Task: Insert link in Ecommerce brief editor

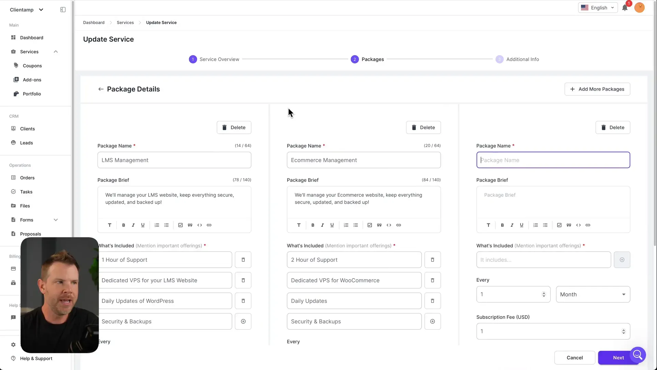Action: (399, 225)
